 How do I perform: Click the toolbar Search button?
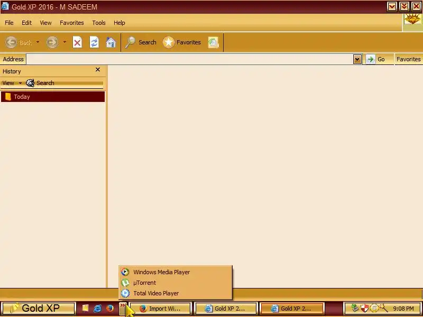pyautogui.click(x=141, y=42)
